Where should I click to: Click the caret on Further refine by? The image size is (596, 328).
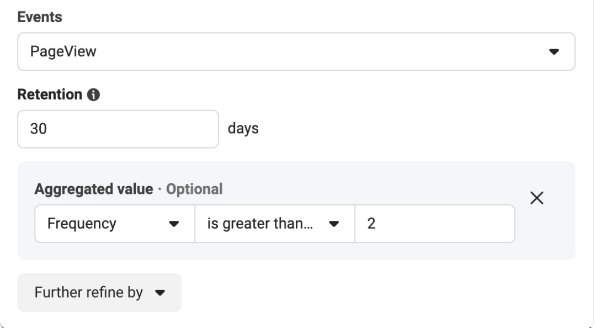click(160, 293)
